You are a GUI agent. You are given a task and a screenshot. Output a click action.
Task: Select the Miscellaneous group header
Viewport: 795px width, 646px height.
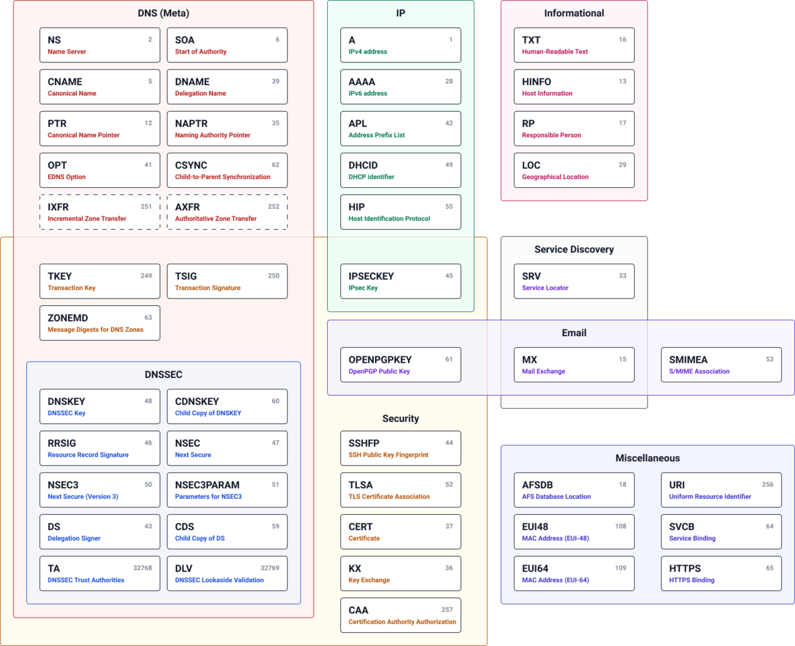point(647,458)
